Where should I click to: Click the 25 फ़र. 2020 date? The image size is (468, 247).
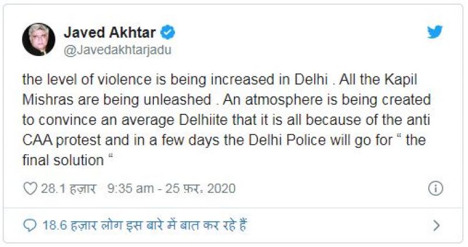click(200, 188)
